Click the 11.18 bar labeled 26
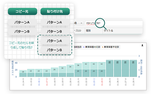 point(54,72)
